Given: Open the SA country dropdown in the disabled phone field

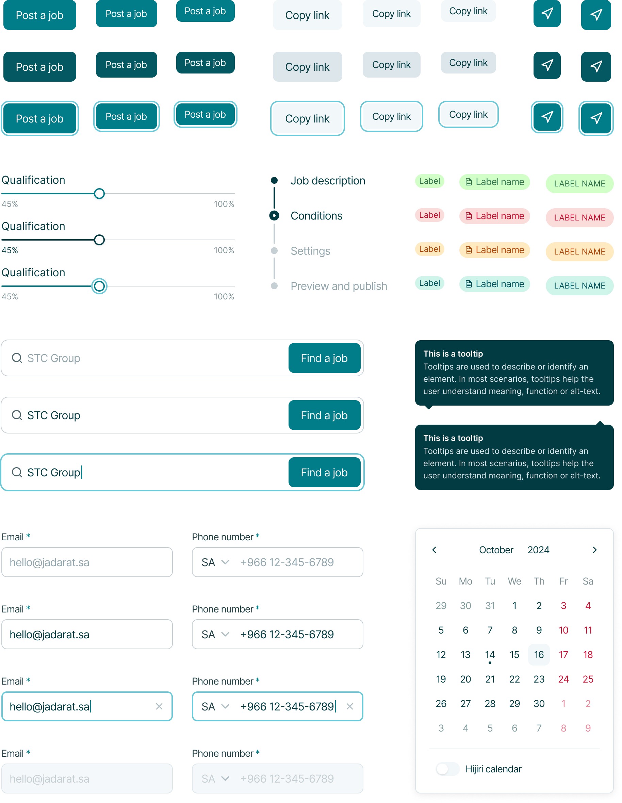Looking at the screenshot, I should pyautogui.click(x=215, y=779).
